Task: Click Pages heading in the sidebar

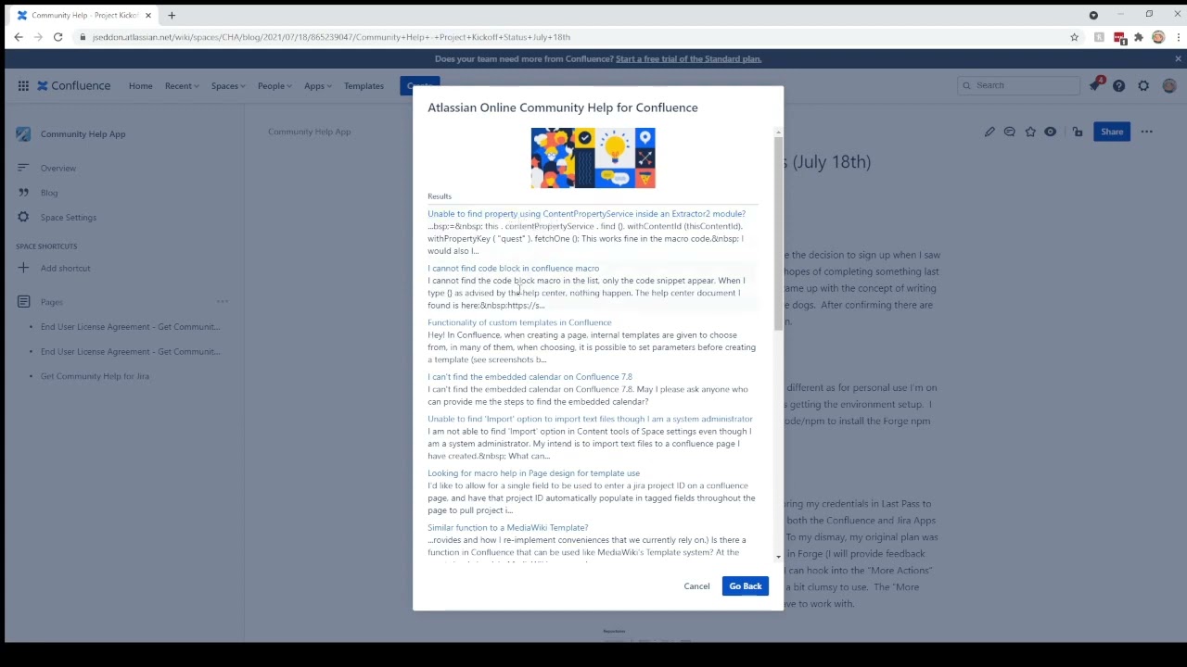Action: 52,301
